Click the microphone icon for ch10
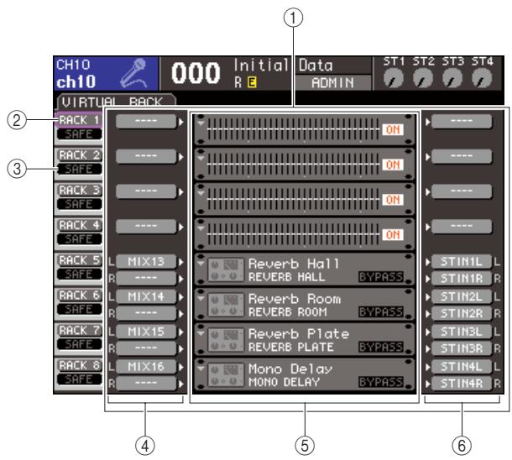 coord(134,73)
